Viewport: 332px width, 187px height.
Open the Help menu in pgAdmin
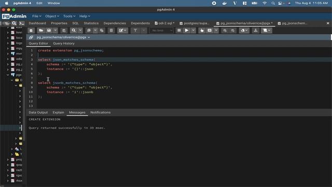(85, 16)
